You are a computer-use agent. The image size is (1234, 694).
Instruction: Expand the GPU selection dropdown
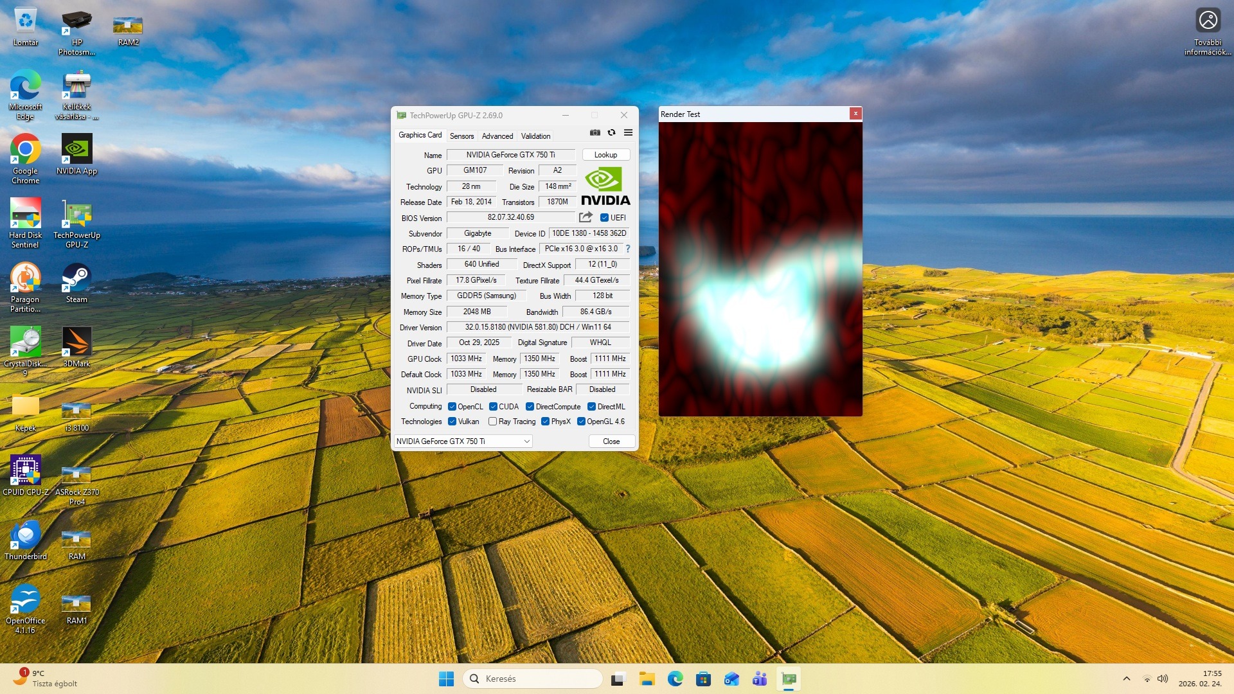click(526, 441)
